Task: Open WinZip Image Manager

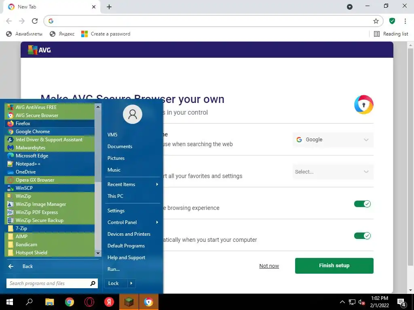Action: pyautogui.click(x=50, y=204)
